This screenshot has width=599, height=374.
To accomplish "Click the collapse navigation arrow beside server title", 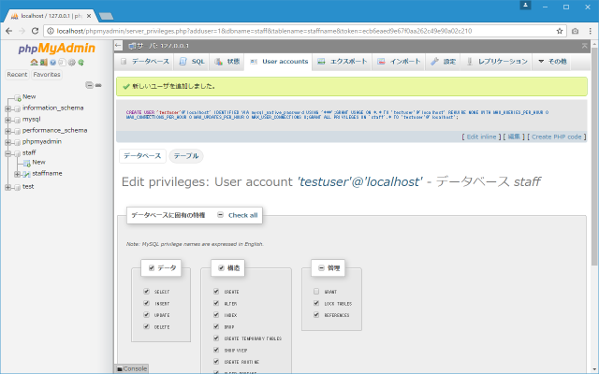I will [119, 46].
